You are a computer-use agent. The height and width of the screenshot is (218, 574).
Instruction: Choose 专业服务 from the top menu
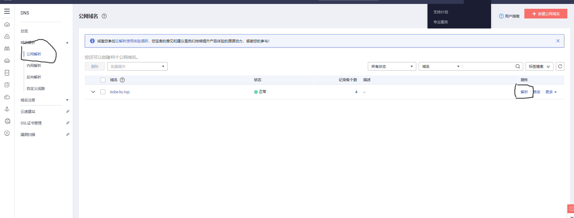440,22
